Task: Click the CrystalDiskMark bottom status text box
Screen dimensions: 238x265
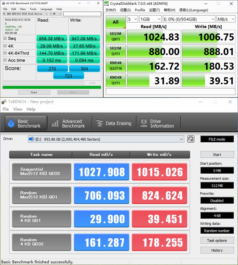Action: tap(170, 92)
